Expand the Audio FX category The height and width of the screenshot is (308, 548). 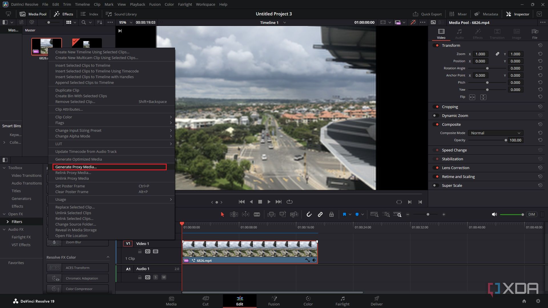4,229
